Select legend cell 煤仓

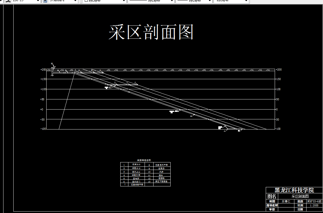161,175
